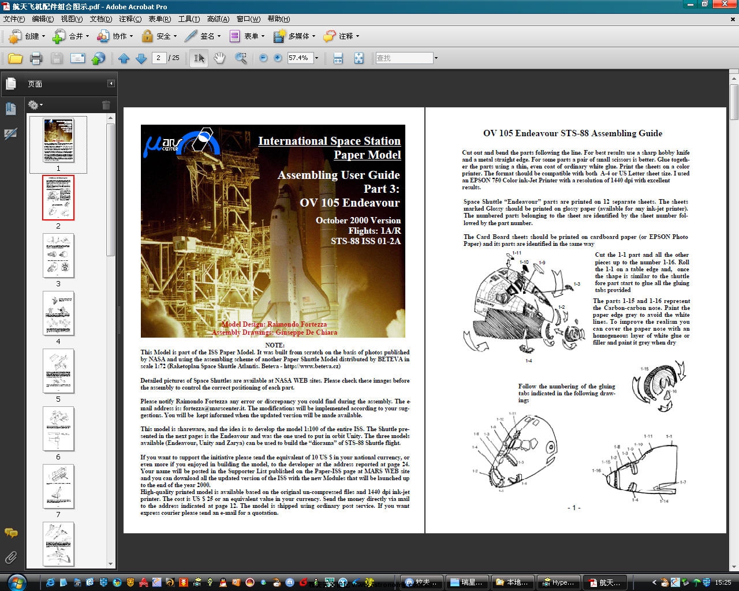The image size is (739, 591).
Task: Collapse the 页面 panel with arrow button
Action: point(111,84)
